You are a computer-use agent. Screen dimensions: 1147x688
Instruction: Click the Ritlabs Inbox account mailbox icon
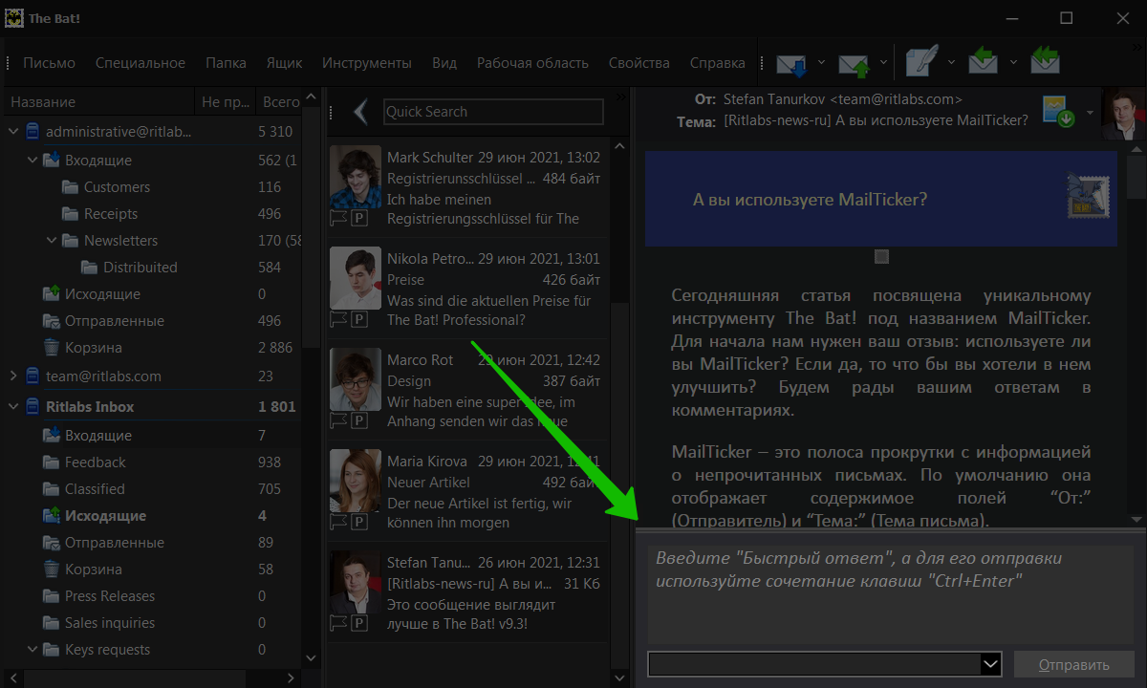coord(32,407)
